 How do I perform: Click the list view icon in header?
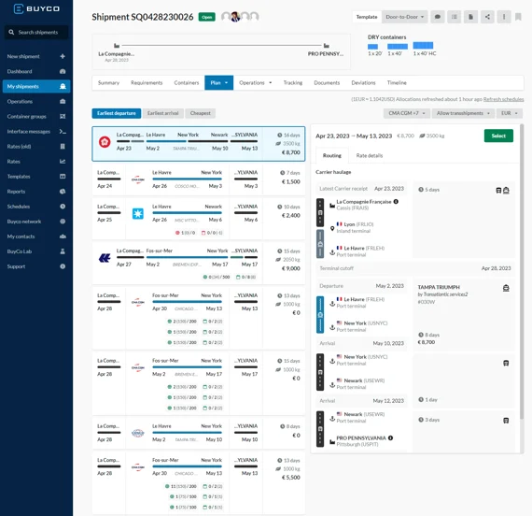(x=454, y=17)
